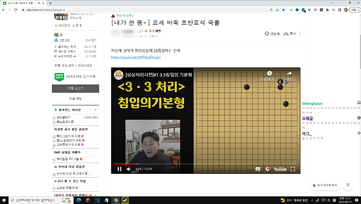Click the address bar URL field
Screen dimensions: 361x204
145,10
